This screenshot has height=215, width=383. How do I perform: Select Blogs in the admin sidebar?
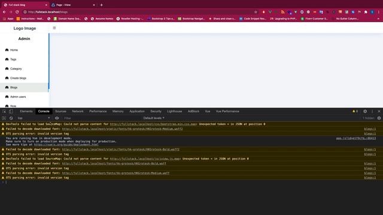click(25, 87)
